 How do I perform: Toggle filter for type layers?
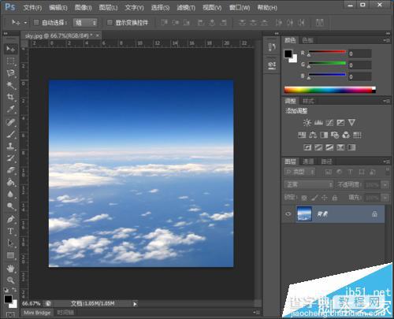[x=350, y=172]
